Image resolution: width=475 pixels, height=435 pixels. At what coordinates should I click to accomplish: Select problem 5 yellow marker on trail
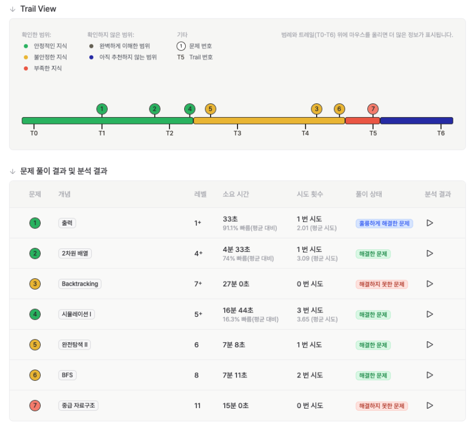210,109
